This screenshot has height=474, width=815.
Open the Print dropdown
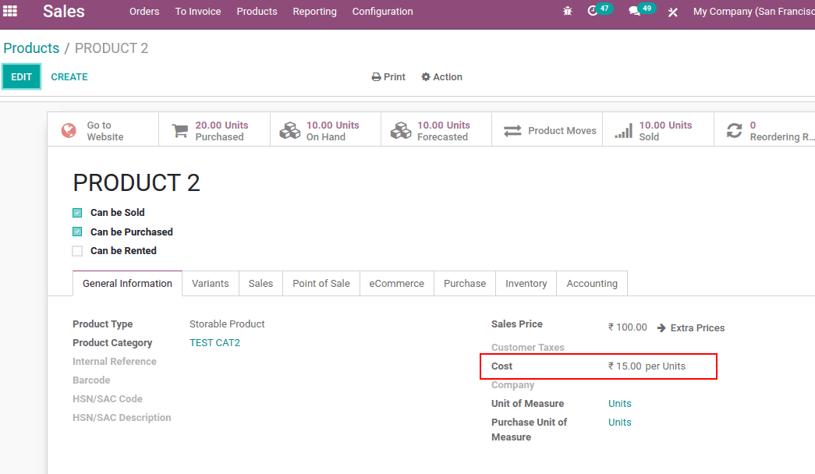click(x=388, y=77)
